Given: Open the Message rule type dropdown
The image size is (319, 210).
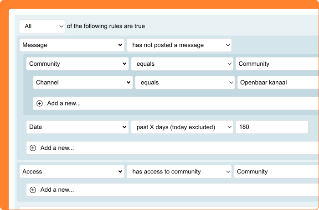Looking at the screenshot, I should (72, 45).
